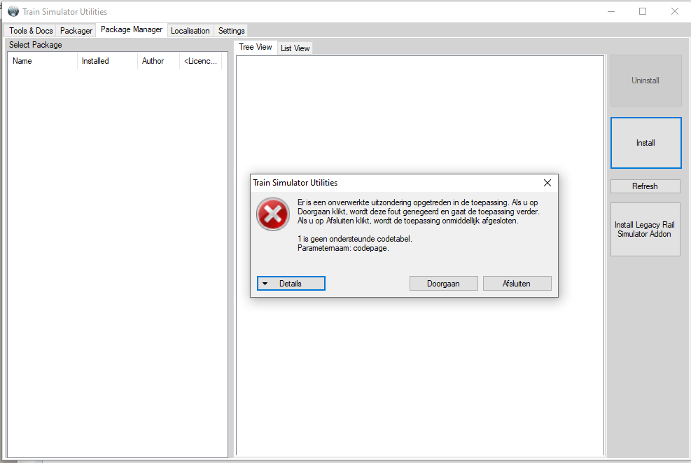The height and width of the screenshot is (463, 691).
Task: Close the main Train Simulator Utilities window
Action: click(675, 11)
